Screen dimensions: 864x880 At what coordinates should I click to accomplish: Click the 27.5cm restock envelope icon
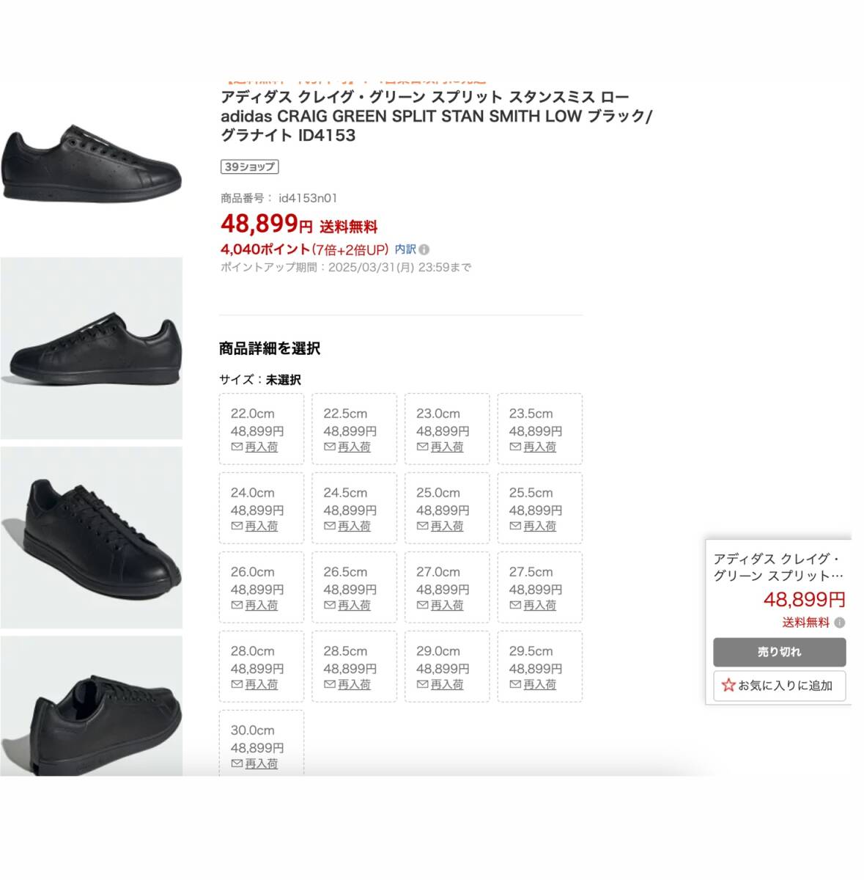tap(515, 605)
